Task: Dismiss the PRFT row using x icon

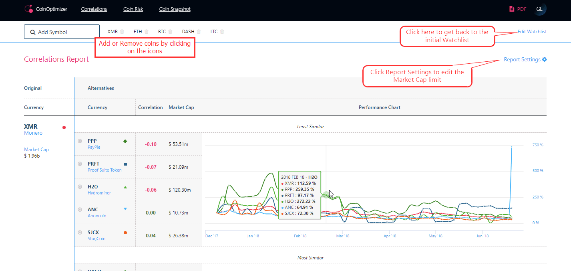Action: [80, 164]
